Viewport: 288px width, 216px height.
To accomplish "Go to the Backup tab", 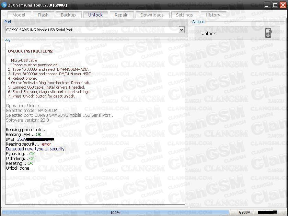I will 68,15.
